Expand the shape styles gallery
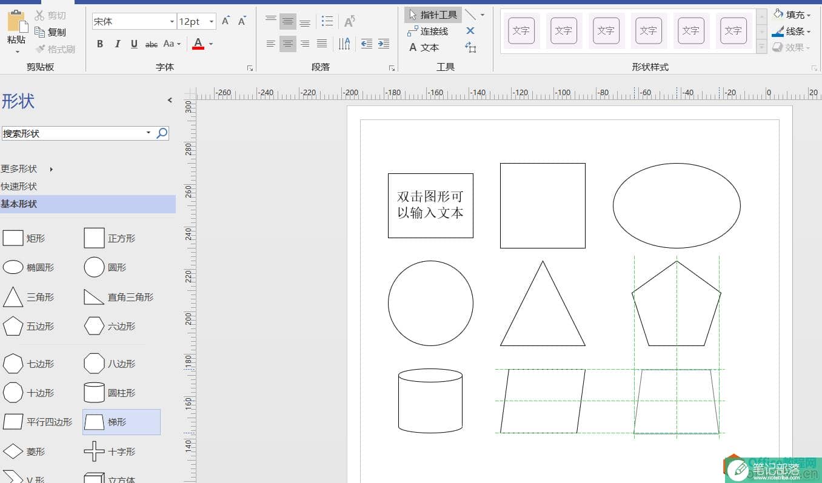822x483 pixels. click(762, 47)
